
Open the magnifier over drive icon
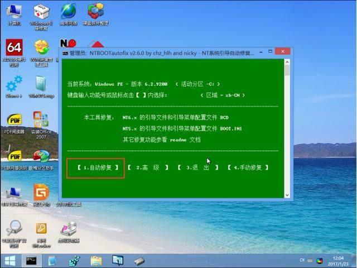14,234
